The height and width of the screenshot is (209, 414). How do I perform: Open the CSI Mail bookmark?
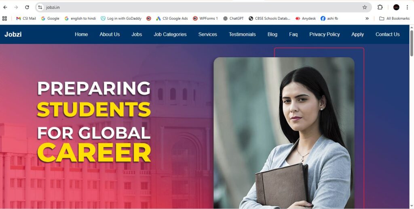coord(26,19)
